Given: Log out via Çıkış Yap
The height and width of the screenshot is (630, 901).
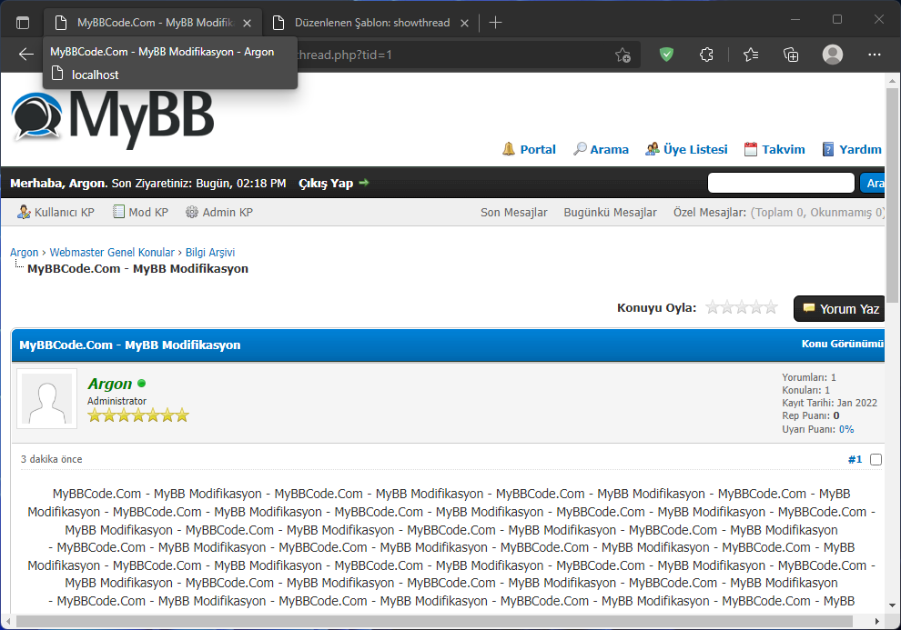Looking at the screenshot, I should click(x=326, y=184).
